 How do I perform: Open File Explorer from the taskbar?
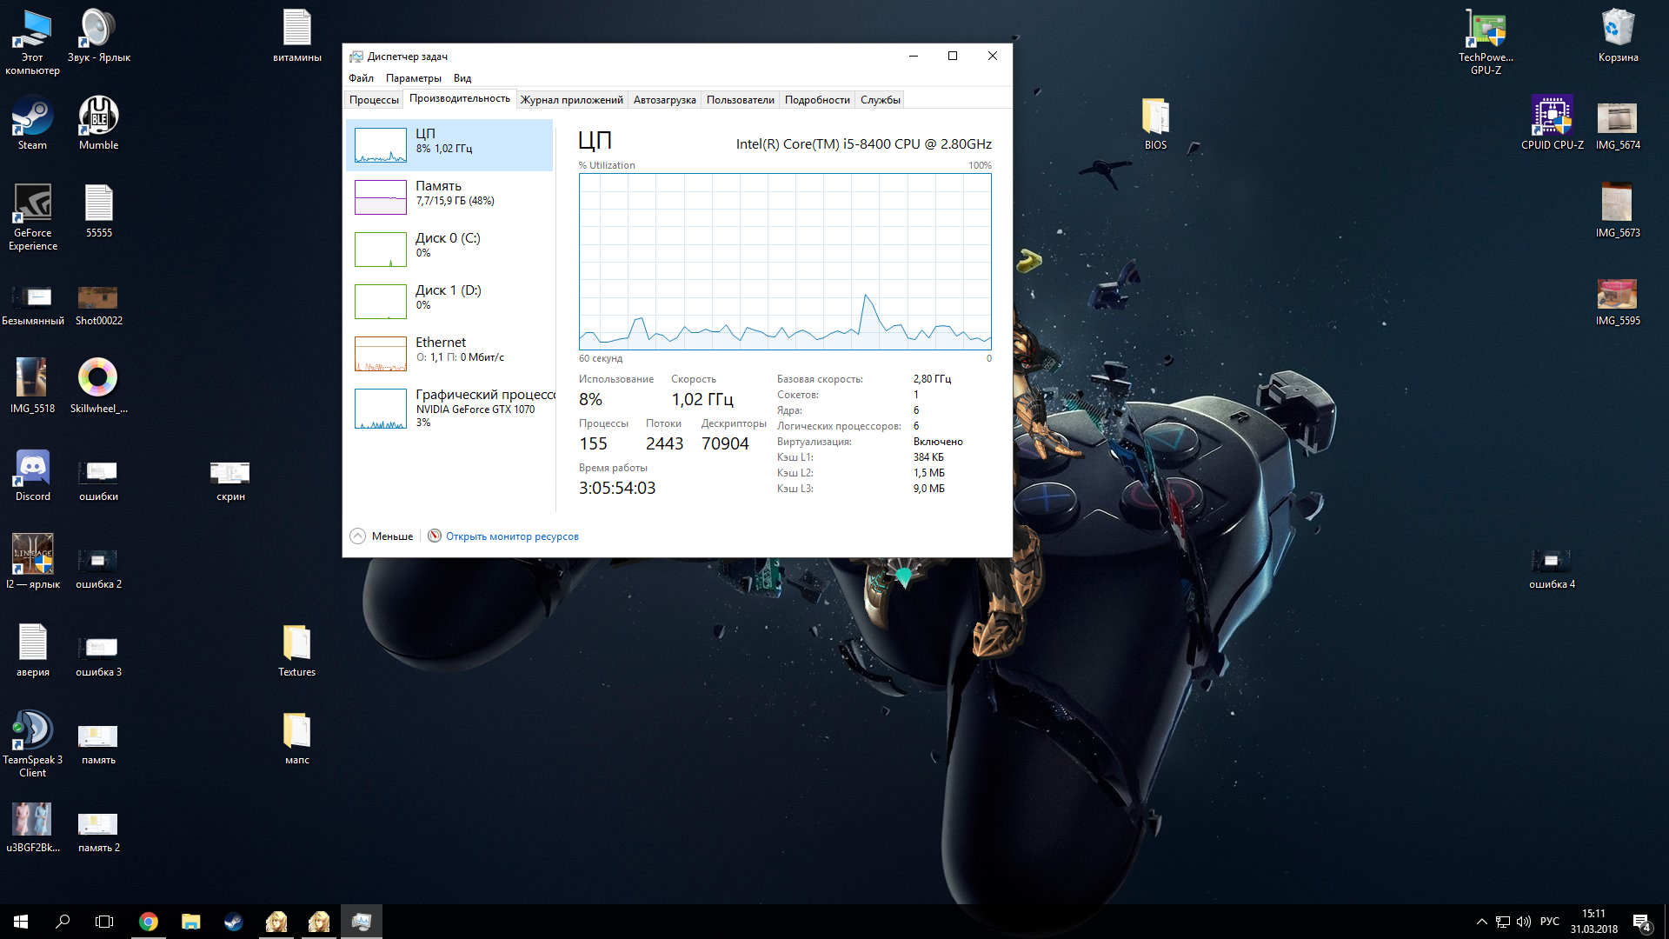pyautogui.click(x=191, y=922)
